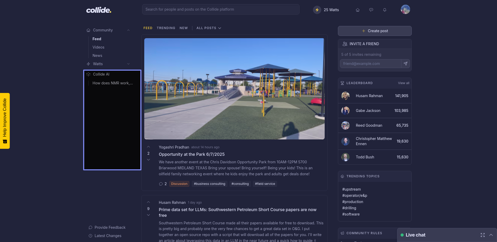Open leaderboard View all link
The height and width of the screenshot is (242, 497).
pyautogui.click(x=403, y=83)
